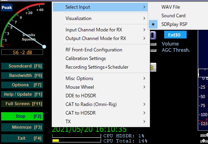The width and height of the screenshot is (208, 144).
Task: Click the yellow circle icon button
Action: [153, 67]
